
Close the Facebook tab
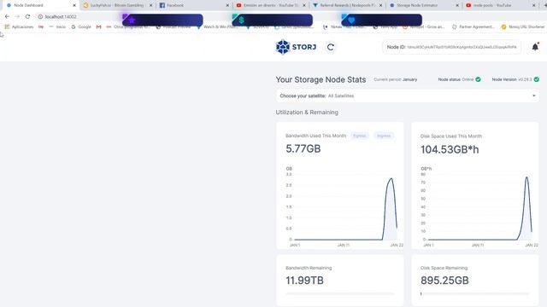coord(227,5)
